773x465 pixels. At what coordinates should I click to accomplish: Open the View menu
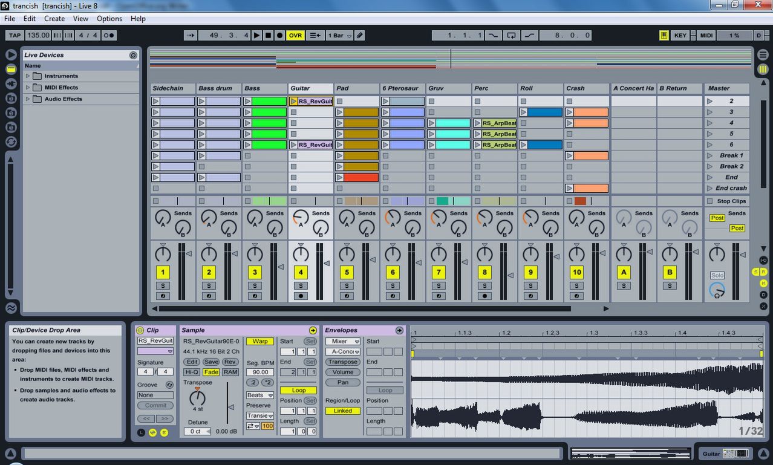(x=80, y=19)
